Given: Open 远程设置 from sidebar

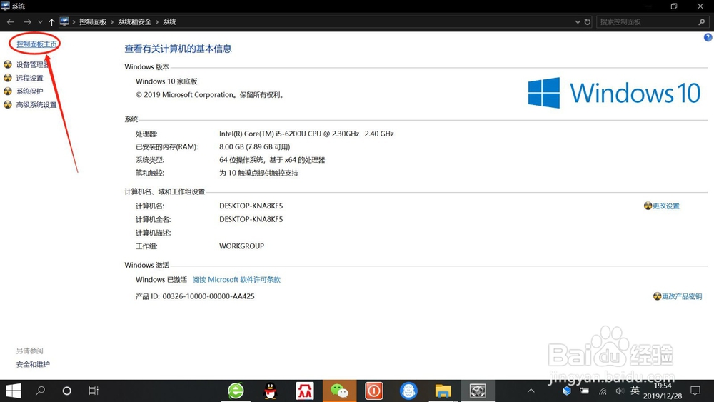Looking at the screenshot, I should click(x=29, y=78).
